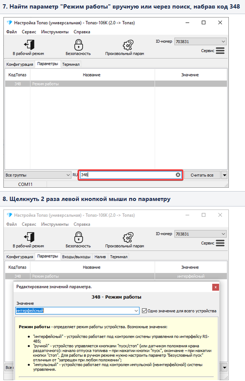This screenshot has width=245, height=381.
Task: Select the 348 'Режим работы' row in upper table
Action: pyautogui.click(x=116, y=84)
